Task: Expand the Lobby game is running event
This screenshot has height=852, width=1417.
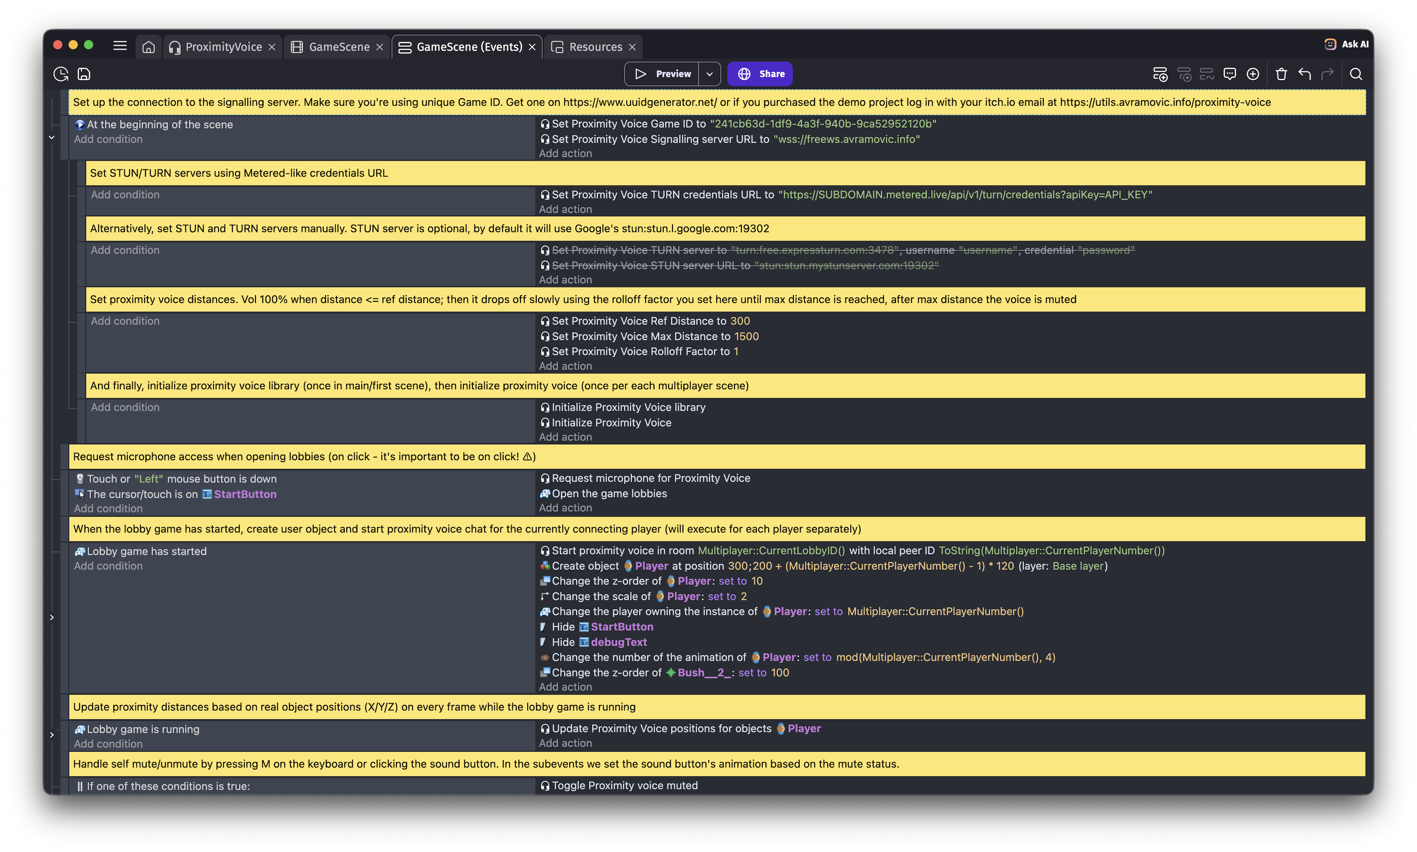Action: tap(52, 735)
